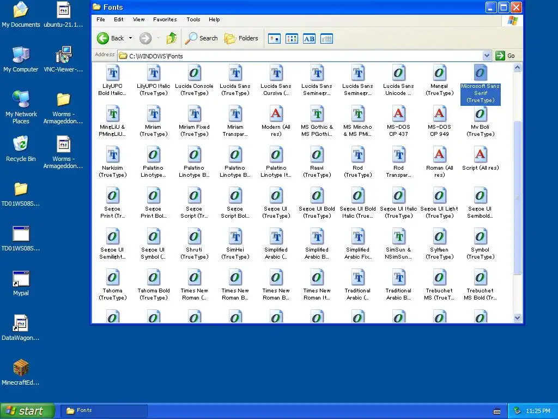Select the Script (All res) font
The height and width of the screenshot is (419, 558).
point(481,159)
